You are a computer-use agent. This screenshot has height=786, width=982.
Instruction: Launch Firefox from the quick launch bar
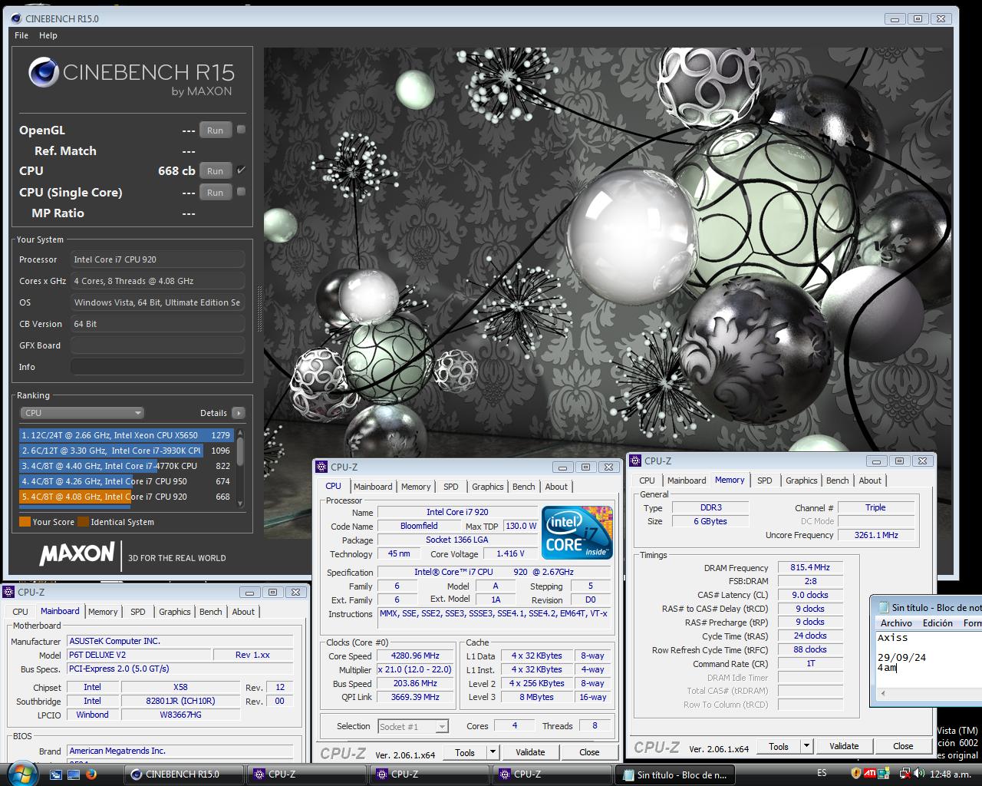pos(91,774)
